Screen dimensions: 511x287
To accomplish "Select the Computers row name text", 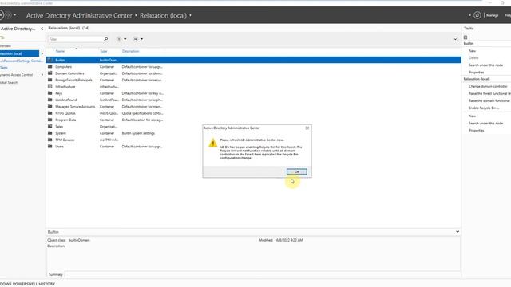I will (x=63, y=67).
